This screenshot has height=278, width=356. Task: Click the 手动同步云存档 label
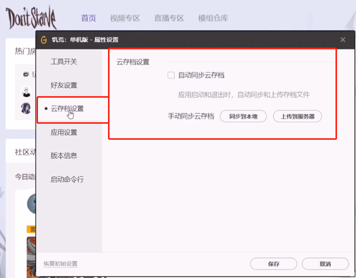click(191, 116)
